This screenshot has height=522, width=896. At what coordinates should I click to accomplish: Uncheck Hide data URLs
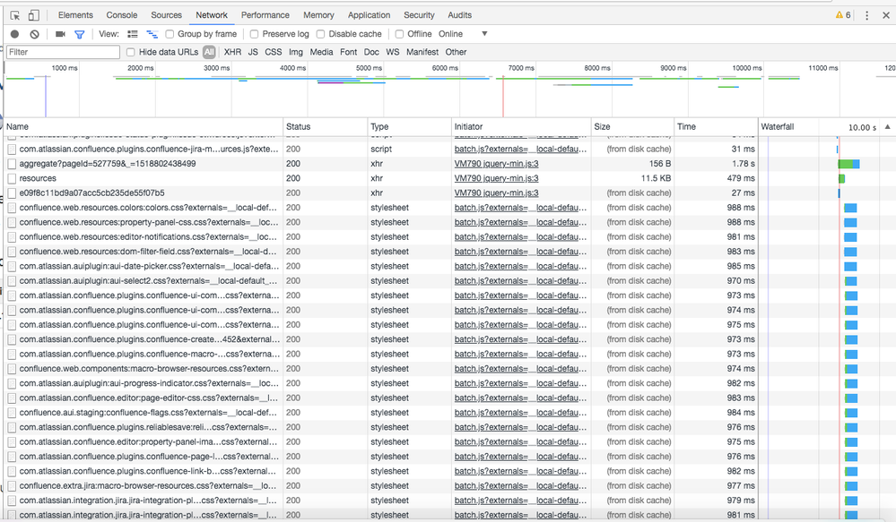tap(133, 52)
